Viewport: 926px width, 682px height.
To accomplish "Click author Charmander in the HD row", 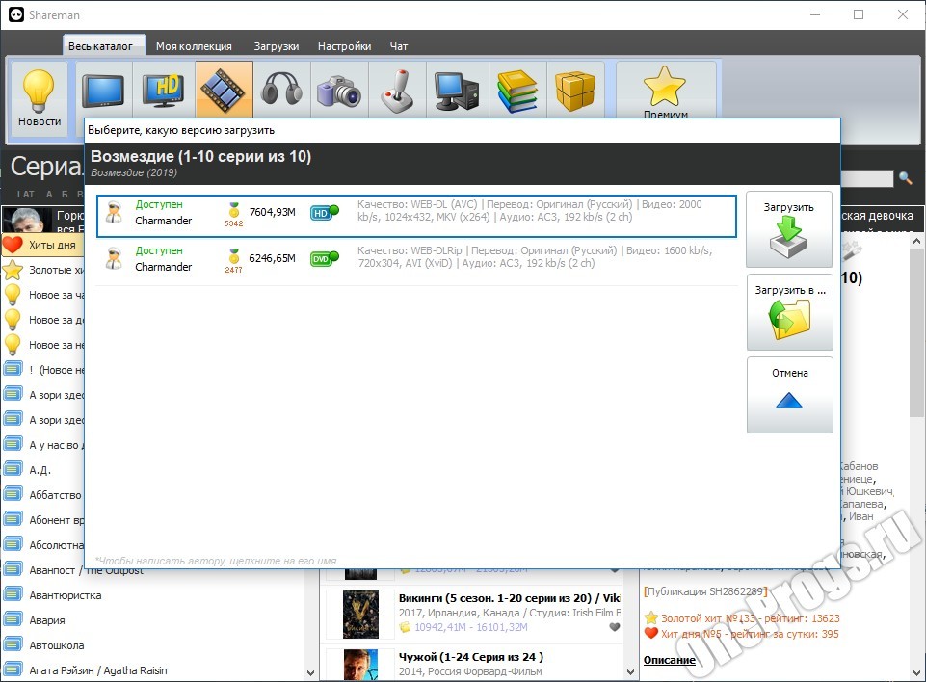I will point(163,221).
